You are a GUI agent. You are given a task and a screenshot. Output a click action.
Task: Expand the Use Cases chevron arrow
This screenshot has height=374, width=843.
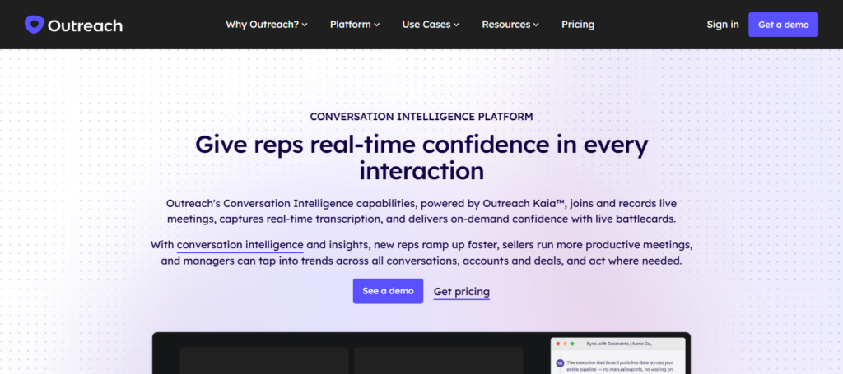[456, 25]
